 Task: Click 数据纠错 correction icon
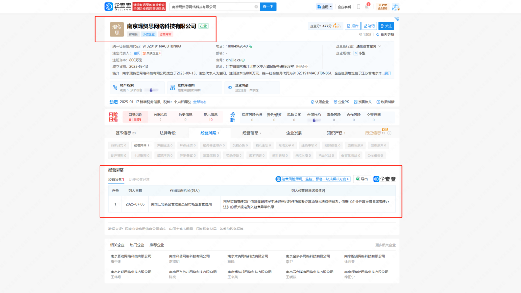385,102
